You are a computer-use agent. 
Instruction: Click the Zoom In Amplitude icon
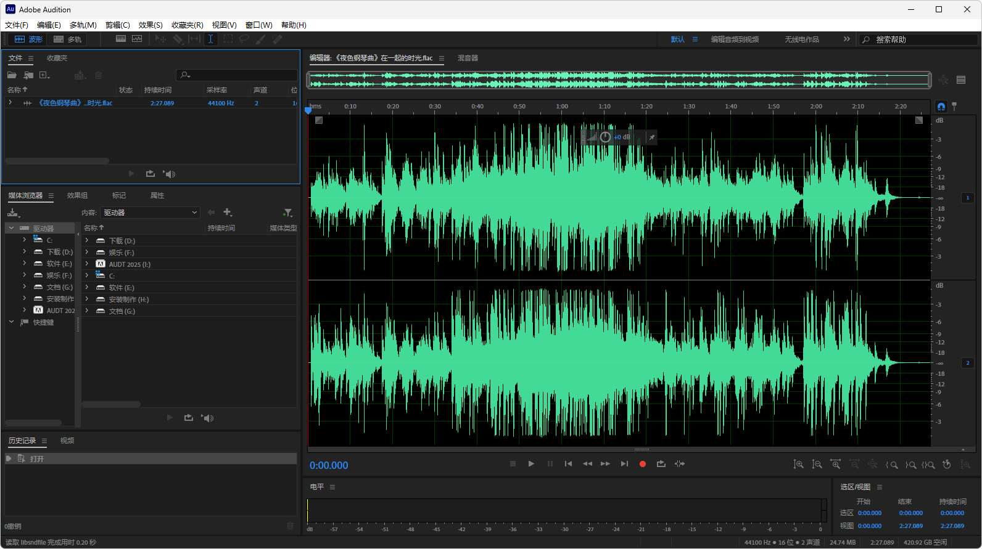tap(798, 465)
